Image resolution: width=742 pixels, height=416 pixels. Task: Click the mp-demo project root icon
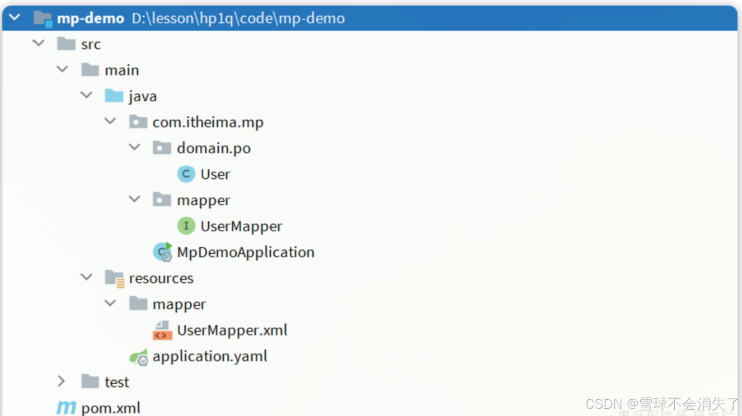(x=43, y=18)
